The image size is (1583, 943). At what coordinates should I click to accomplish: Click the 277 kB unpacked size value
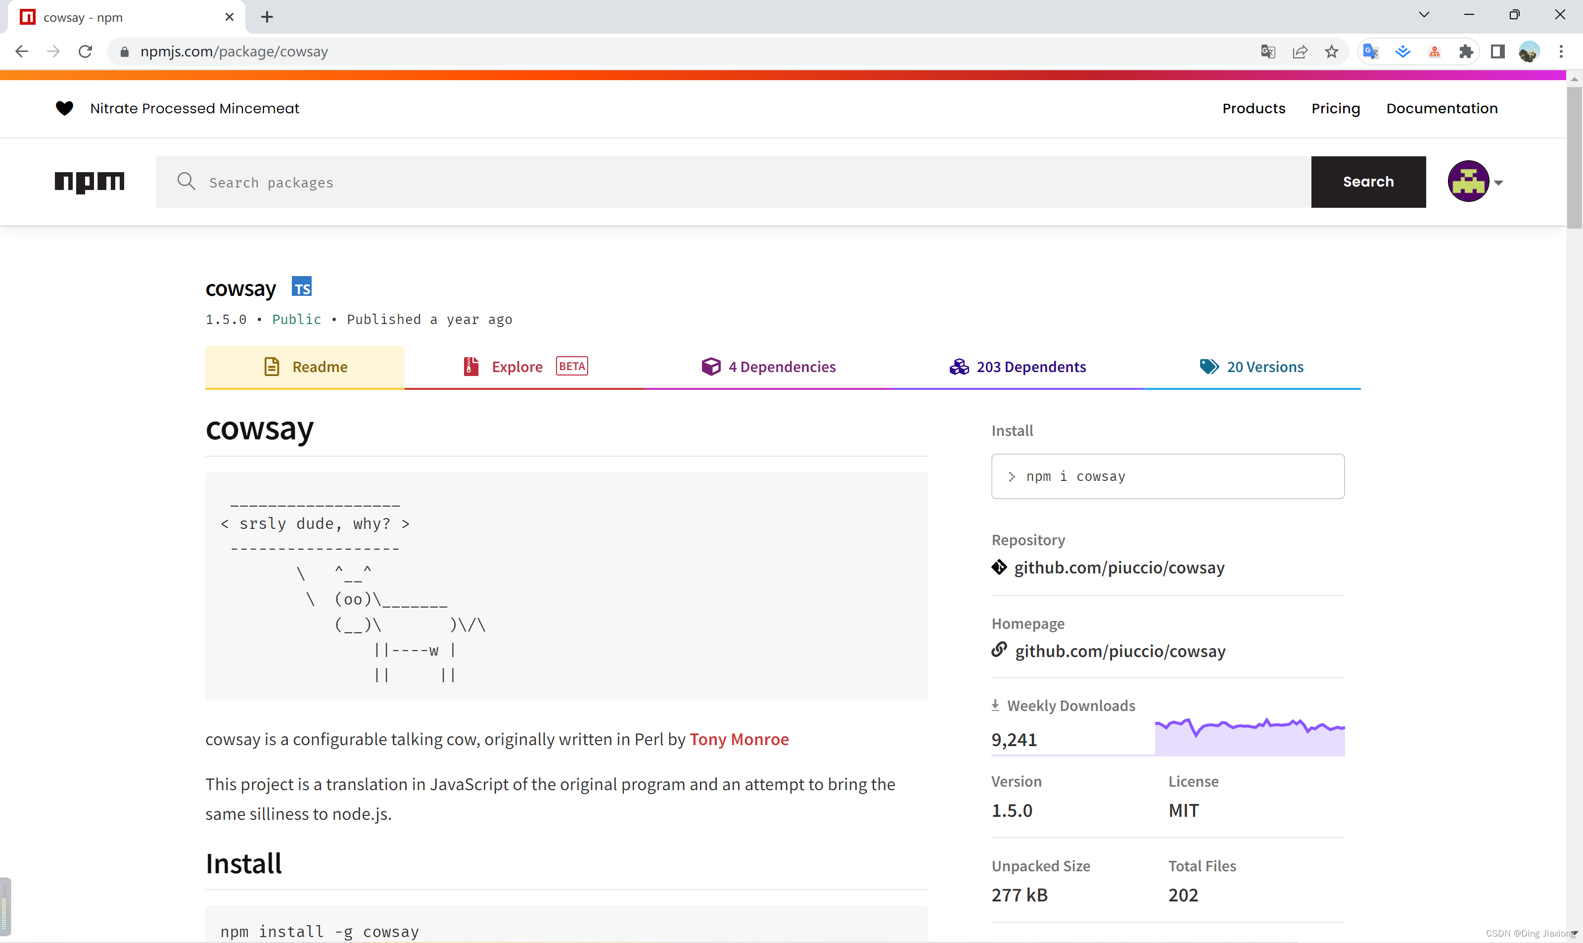[1020, 895]
